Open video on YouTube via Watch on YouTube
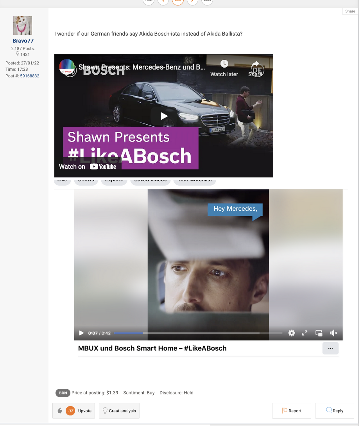Viewport: 362px width, 426px height. coord(88,166)
